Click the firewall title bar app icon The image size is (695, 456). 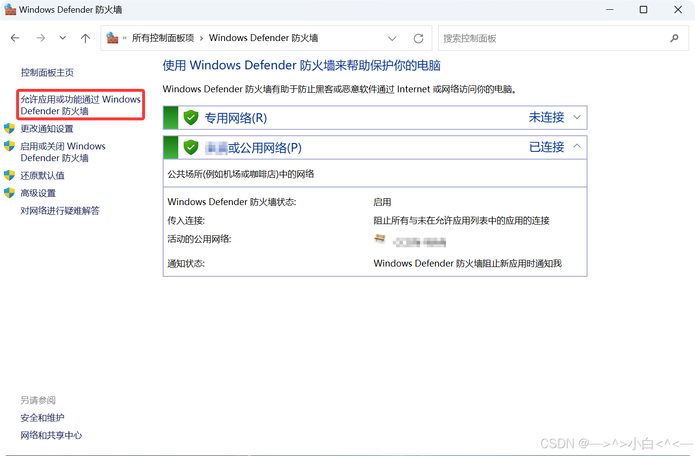(x=10, y=9)
